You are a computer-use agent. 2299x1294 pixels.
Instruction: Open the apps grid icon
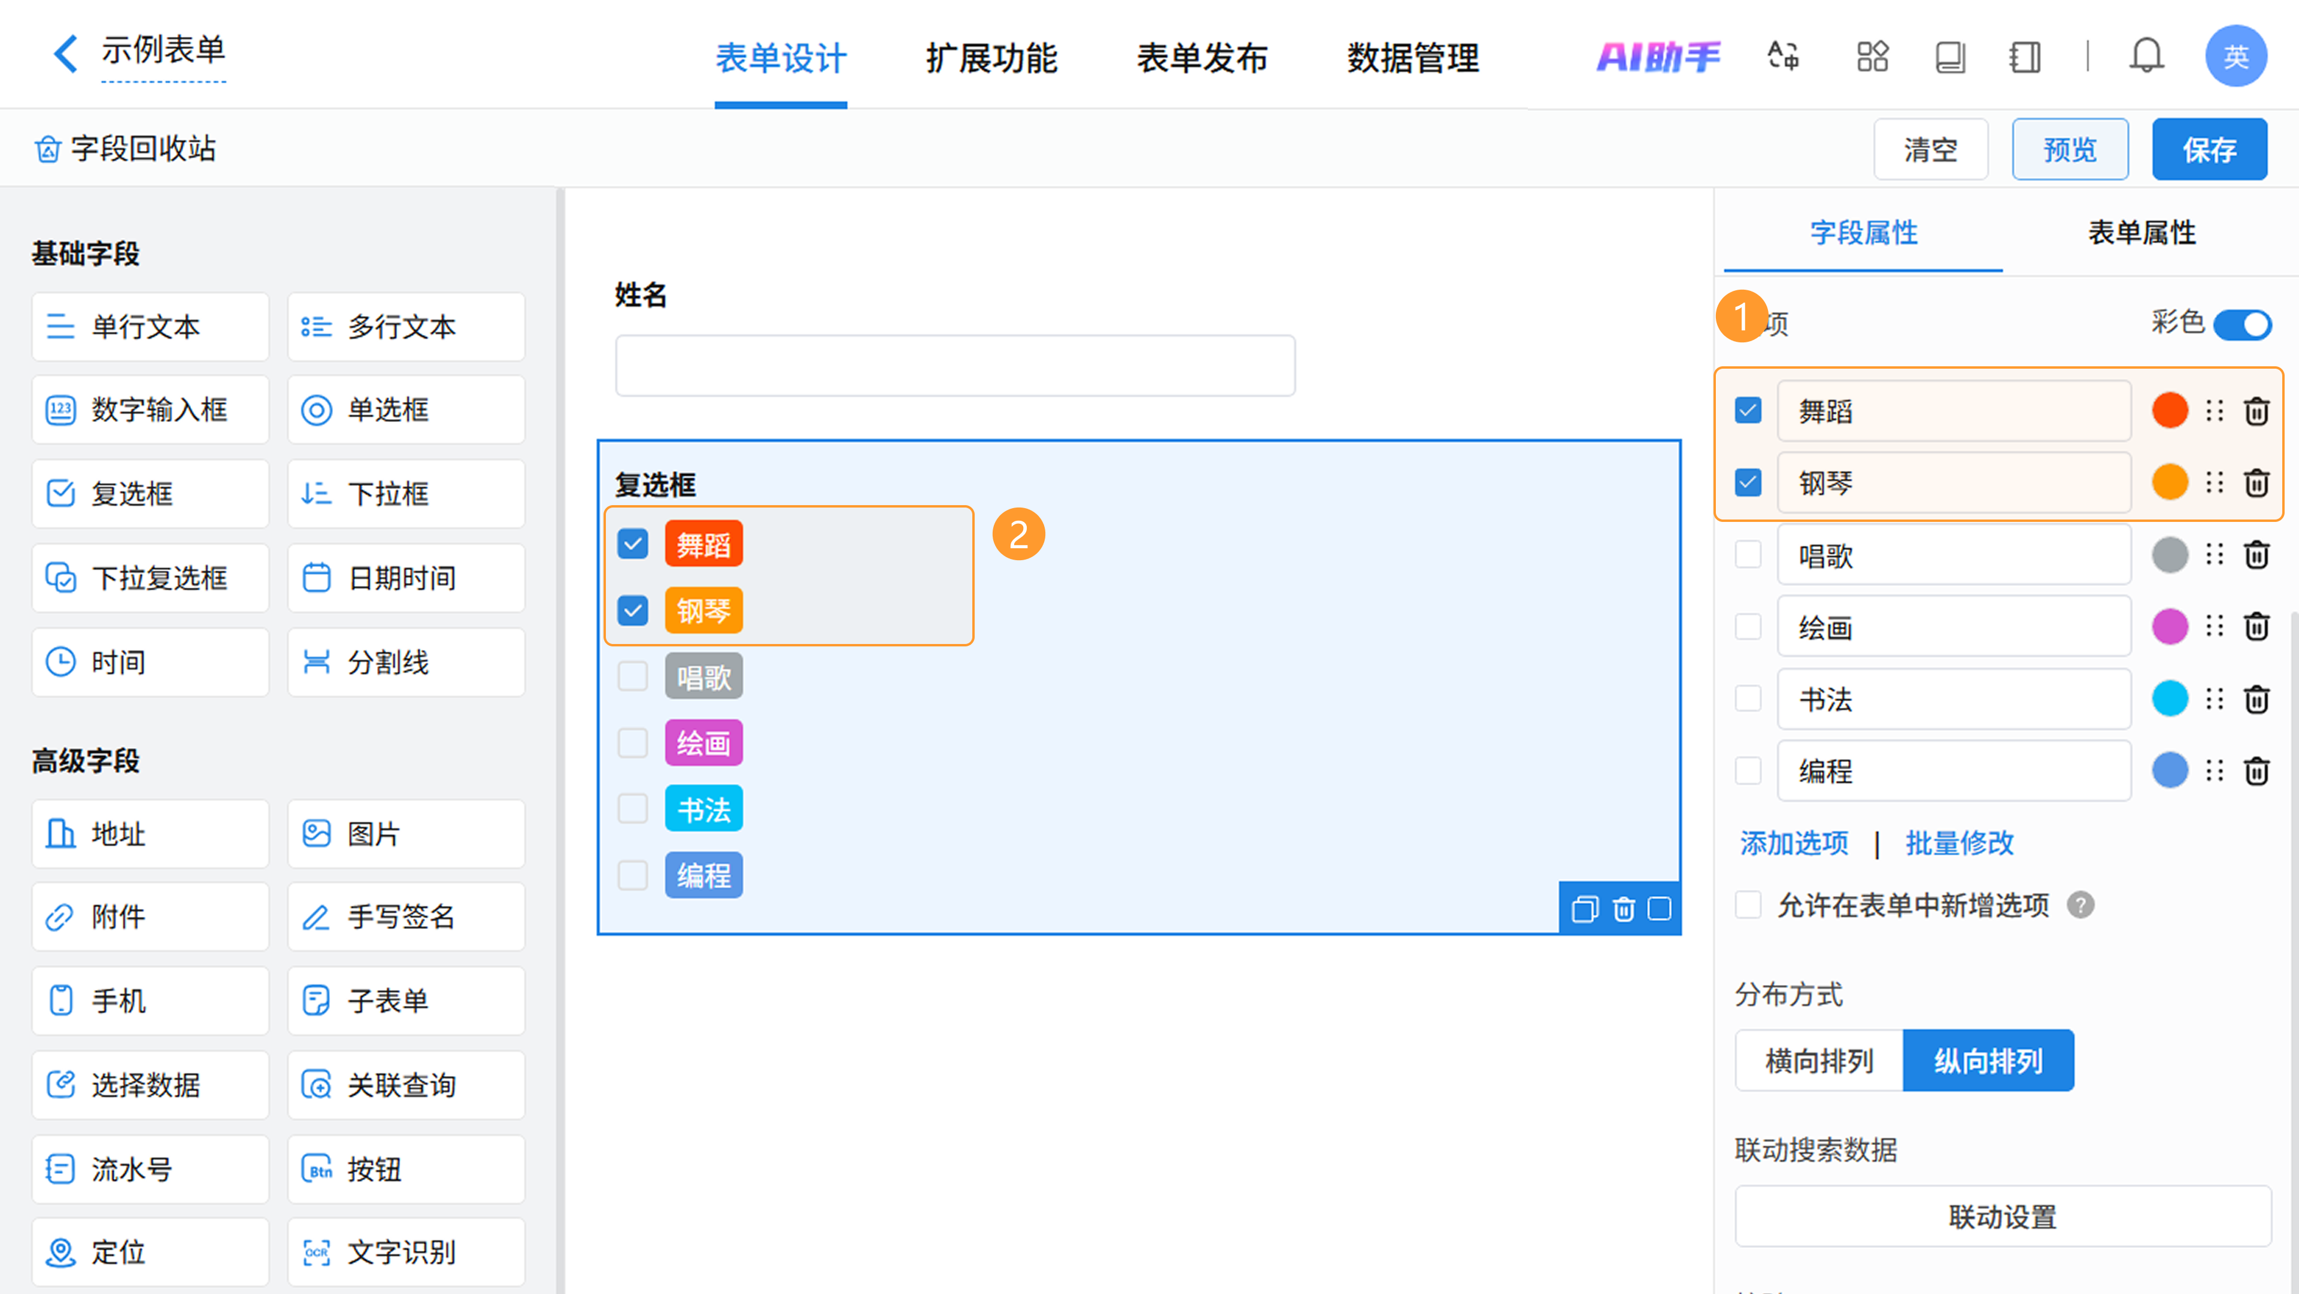(x=1872, y=56)
